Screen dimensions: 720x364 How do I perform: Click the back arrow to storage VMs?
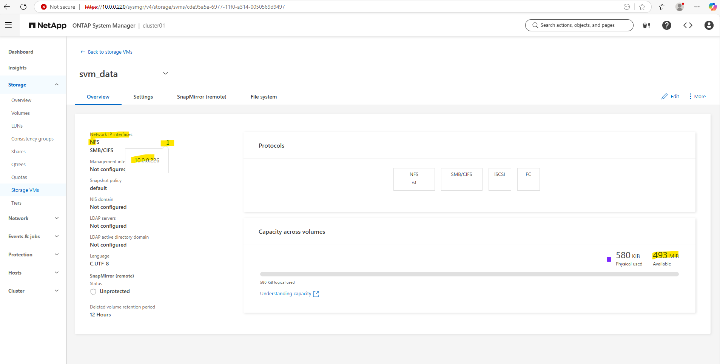83,52
